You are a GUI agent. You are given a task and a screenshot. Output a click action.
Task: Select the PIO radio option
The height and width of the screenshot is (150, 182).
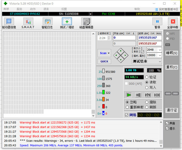point(167,39)
